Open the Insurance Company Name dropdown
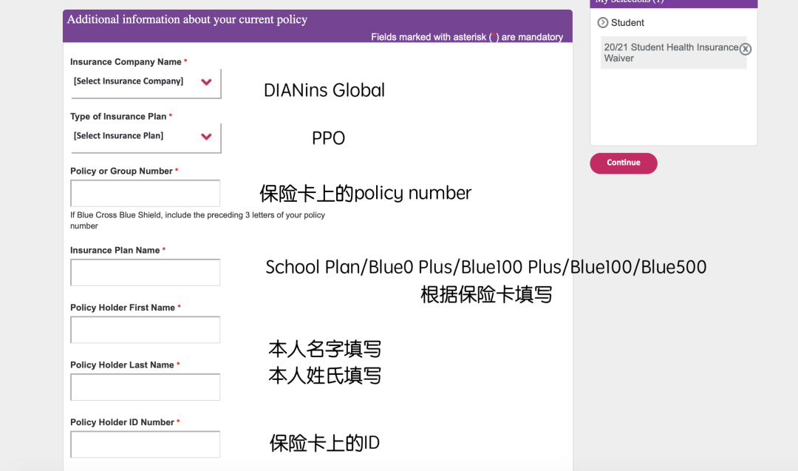The width and height of the screenshot is (798, 471). click(x=146, y=83)
